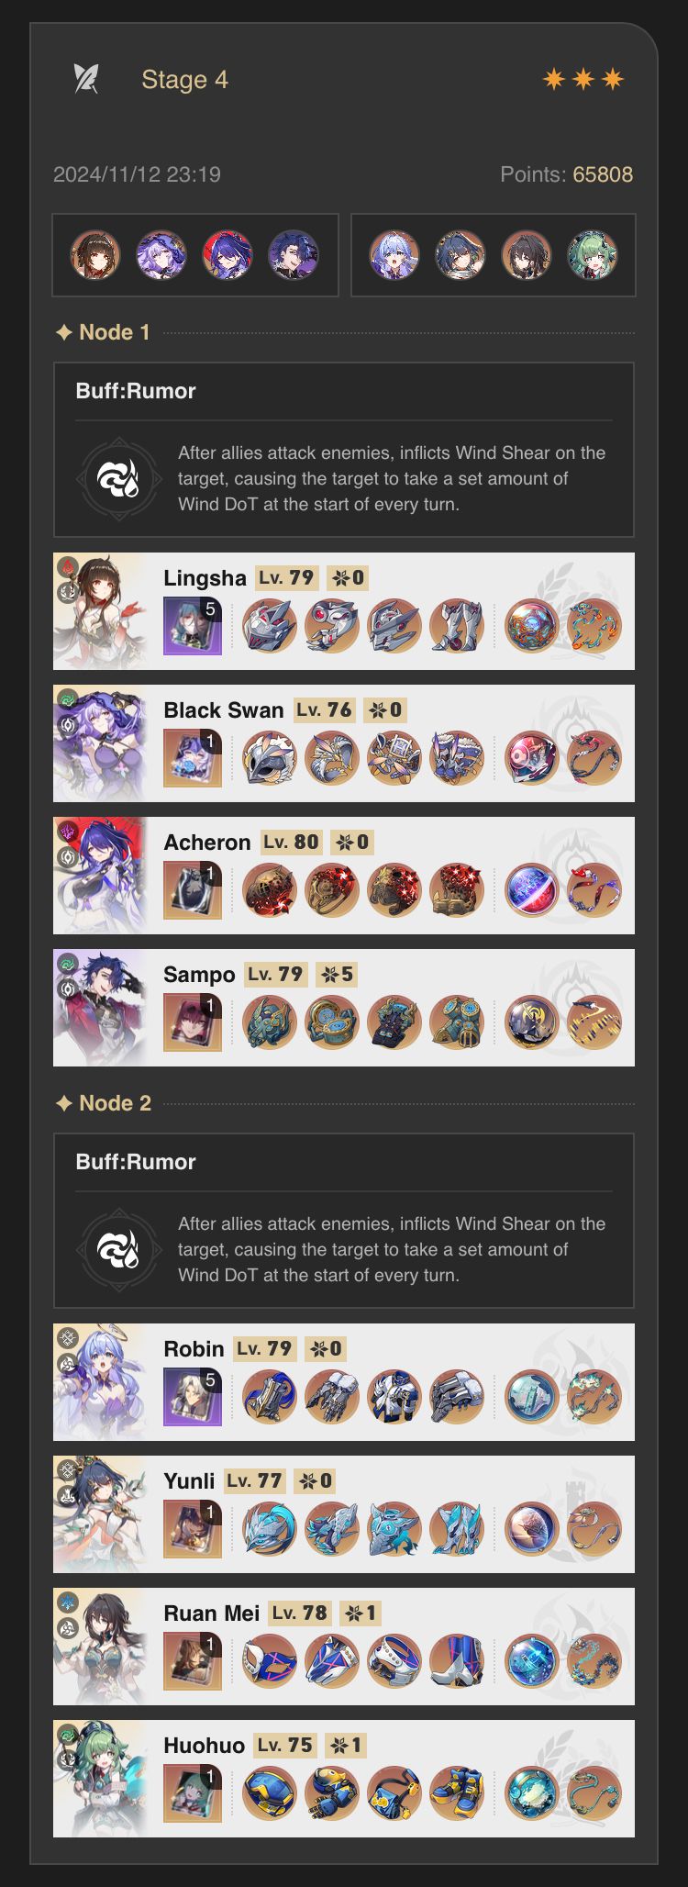Select green-haired Huohuo avatar in second team
This screenshot has height=1887, width=688.
[x=593, y=255]
